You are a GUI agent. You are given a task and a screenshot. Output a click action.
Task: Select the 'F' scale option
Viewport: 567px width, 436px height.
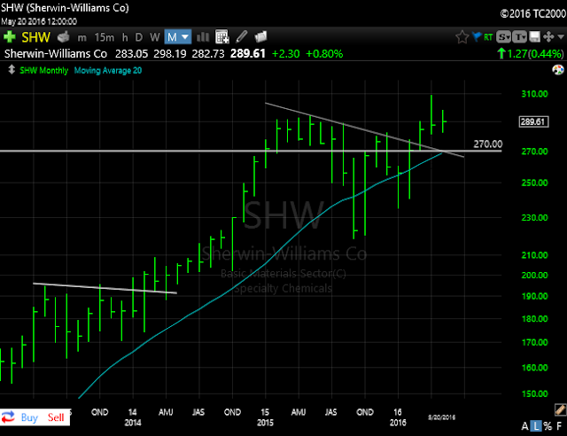559,426
